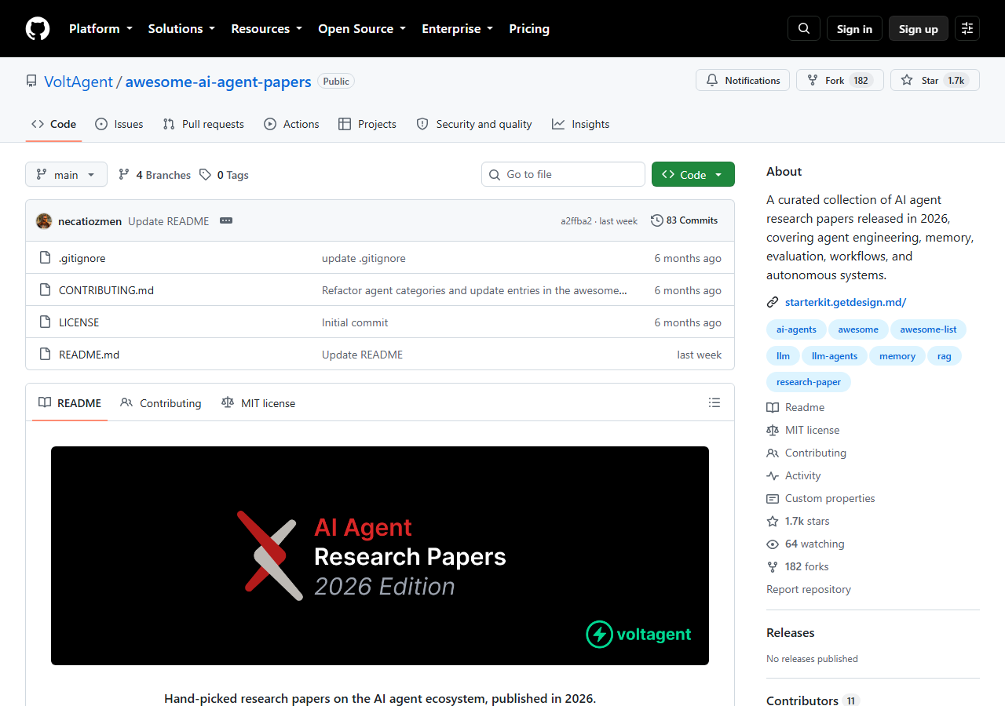View the 83 Commits history
Screen dimensions: 1005x706
click(685, 220)
